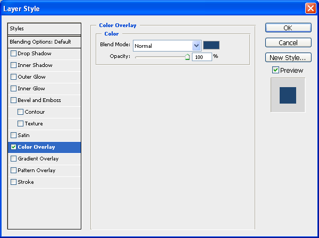Viewport: 319px width, 238px height.
Task: Enable the Gradient Overlay checkbox
Action: coord(13,158)
